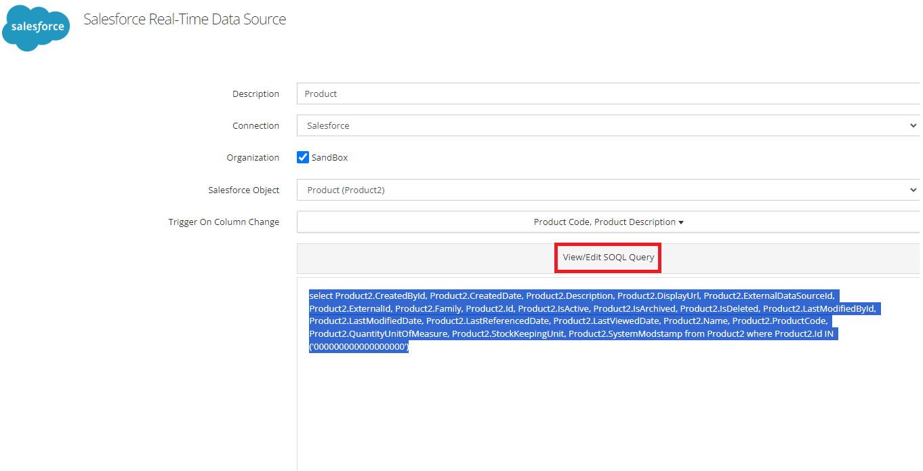This screenshot has height=471, width=923.
Task: Click the SandBox checkbox label text
Action: (x=329, y=157)
